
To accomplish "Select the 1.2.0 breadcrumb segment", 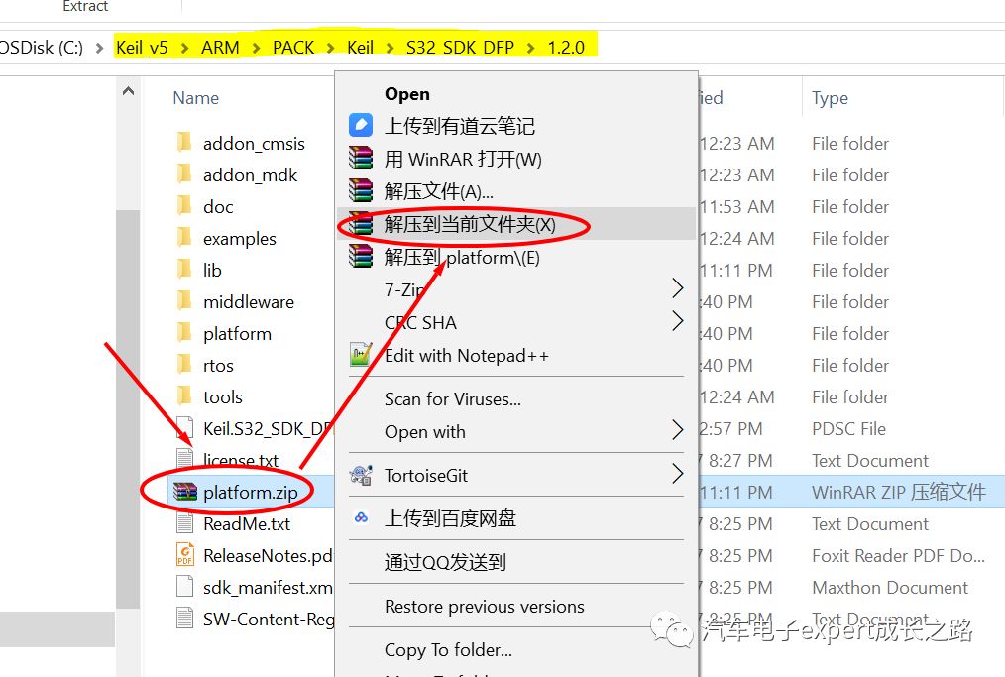I will [x=566, y=48].
